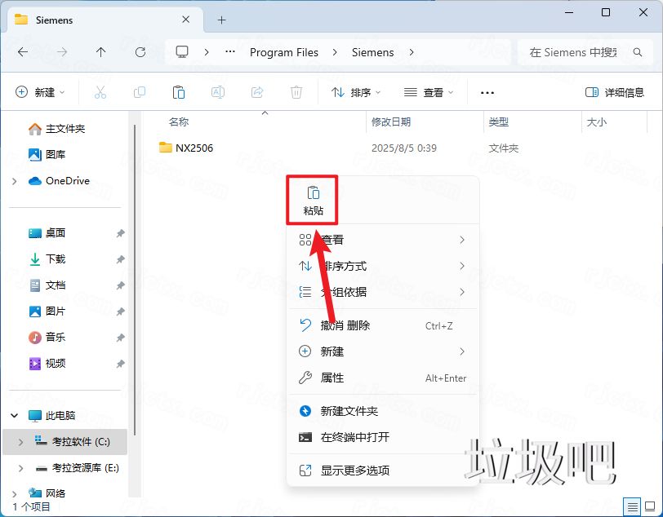Collapse the This PC tree node
Viewport: 663px width, 517px height.
point(15,416)
